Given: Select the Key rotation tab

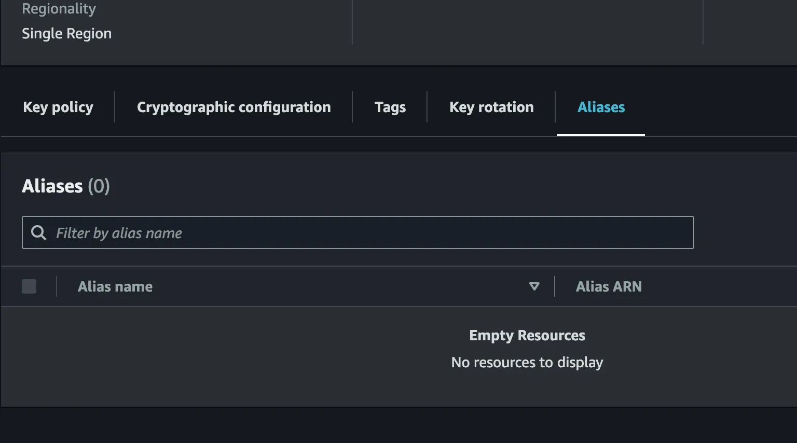Looking at the screenshot, I should 491,107.
